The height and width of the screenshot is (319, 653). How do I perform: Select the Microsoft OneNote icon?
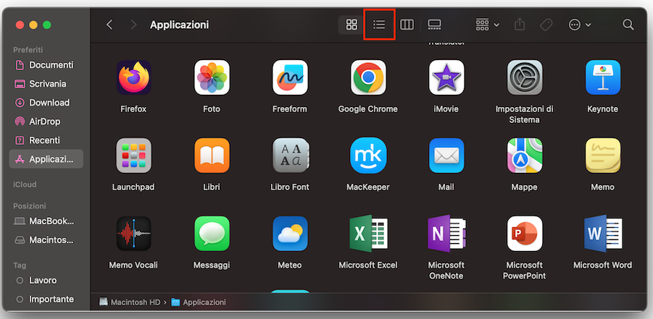click(x=446, y=234)
